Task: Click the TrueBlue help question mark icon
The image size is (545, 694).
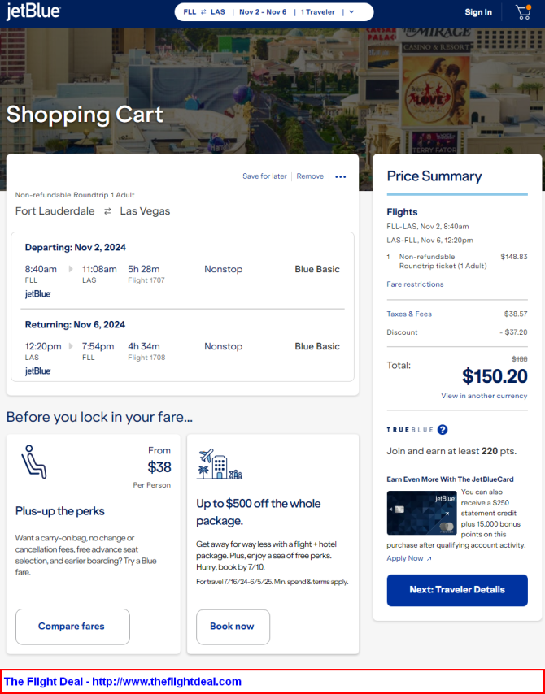Action: tap(443, 429)
